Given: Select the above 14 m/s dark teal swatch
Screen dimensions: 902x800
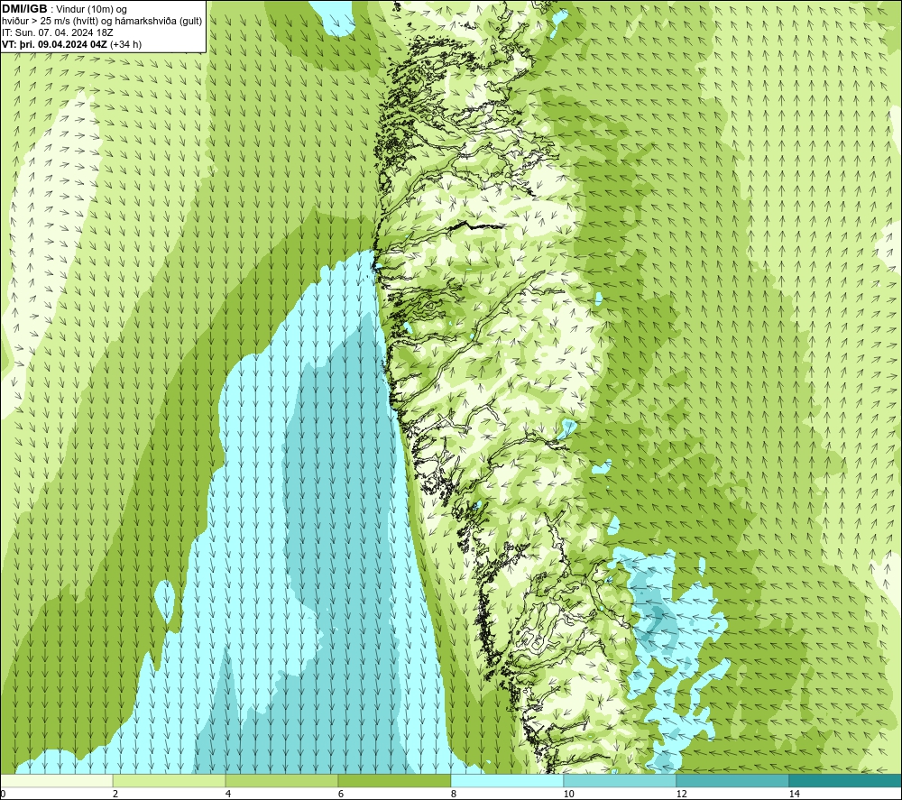Looking at the screenshot, I should (846, 780).
